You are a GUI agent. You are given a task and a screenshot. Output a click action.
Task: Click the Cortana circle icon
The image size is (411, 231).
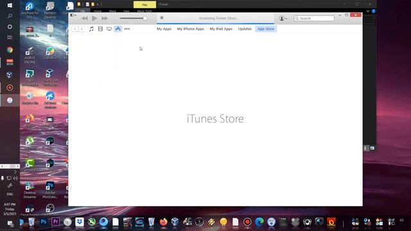point(10,27)
